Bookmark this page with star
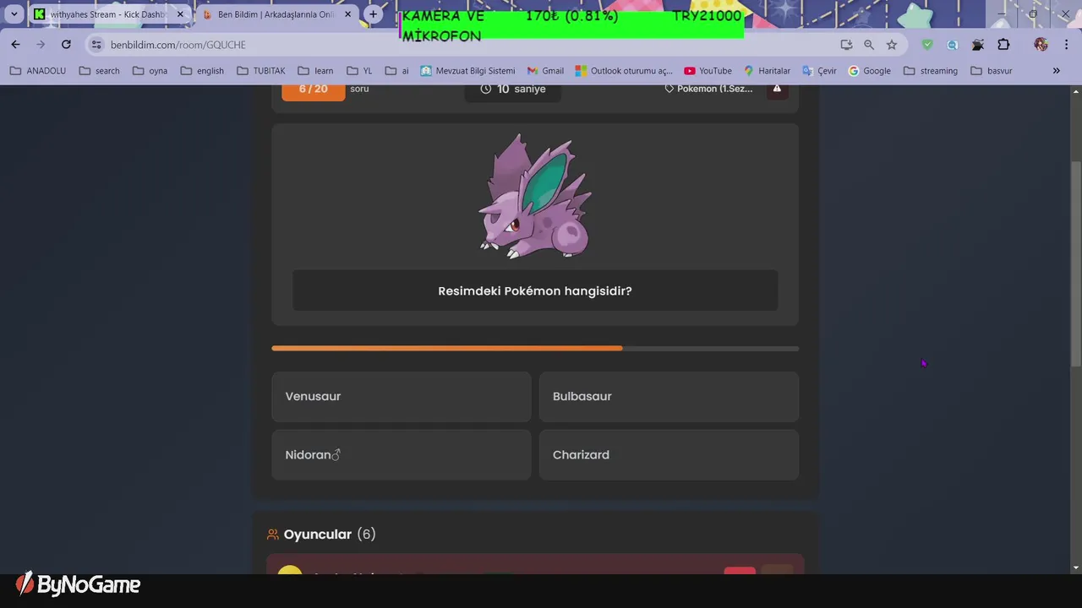 (x=892, y=45)
